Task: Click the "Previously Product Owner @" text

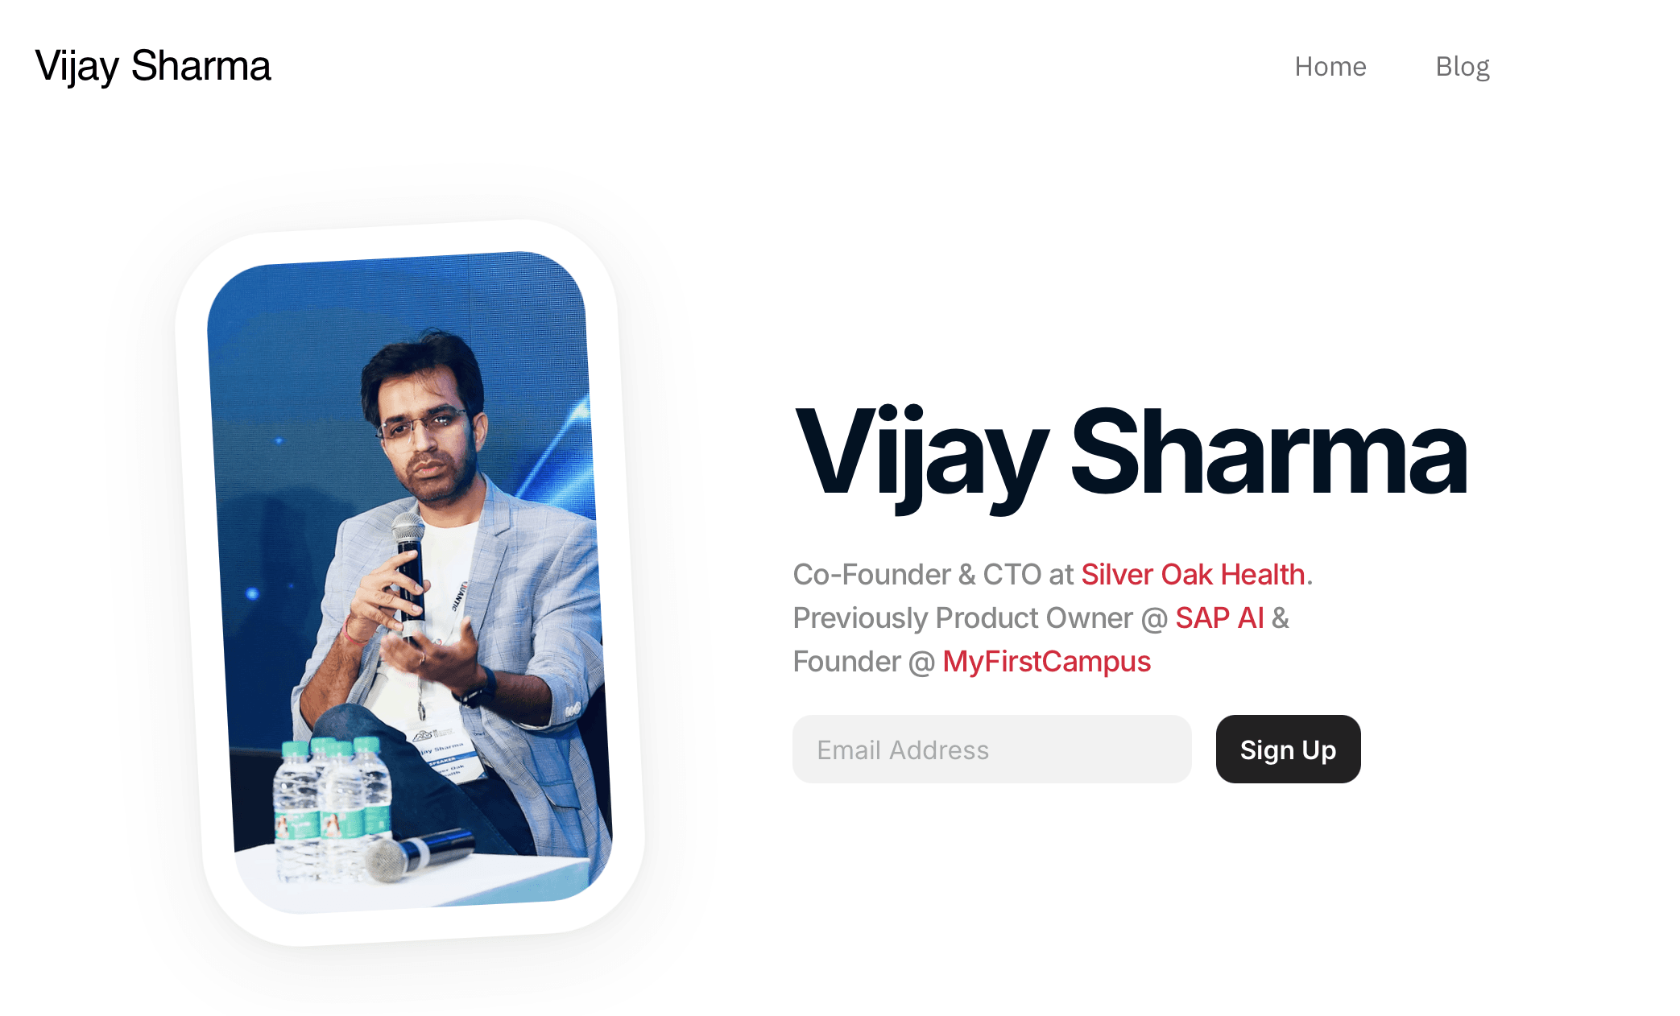Action: pyautogui.click(x=980, y=618)
